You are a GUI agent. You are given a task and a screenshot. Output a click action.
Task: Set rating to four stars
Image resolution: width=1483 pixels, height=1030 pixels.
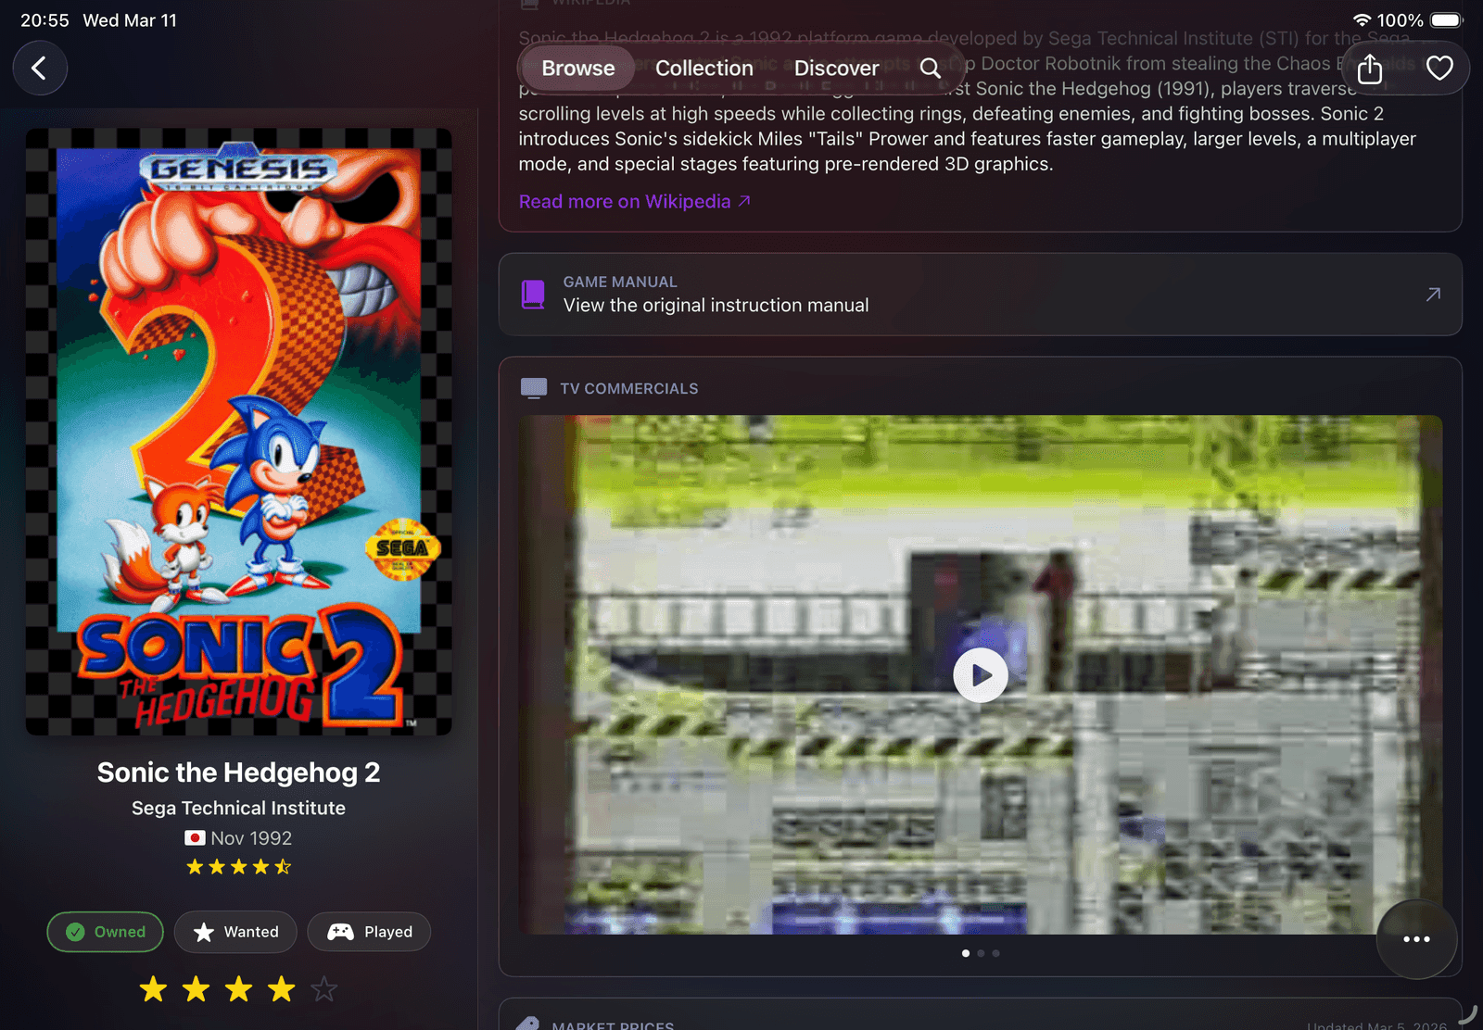point(281,989)
